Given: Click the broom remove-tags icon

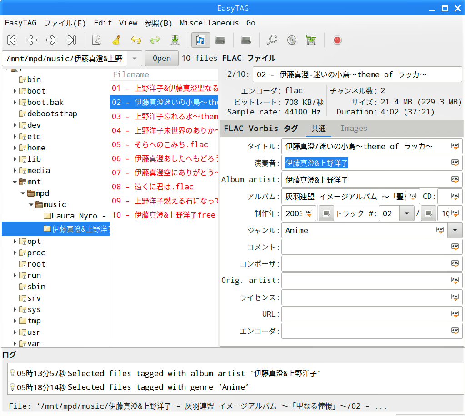Looking at the screenshot, I should click(x=116, y=40).
